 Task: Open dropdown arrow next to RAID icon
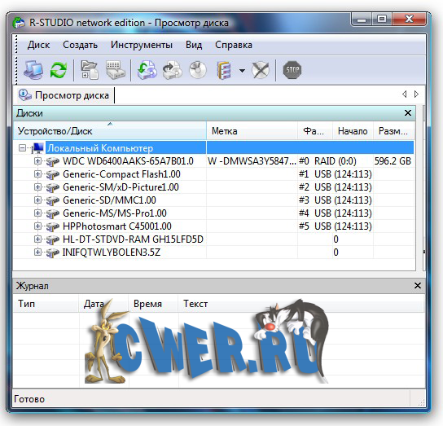(x=242, y=70)
